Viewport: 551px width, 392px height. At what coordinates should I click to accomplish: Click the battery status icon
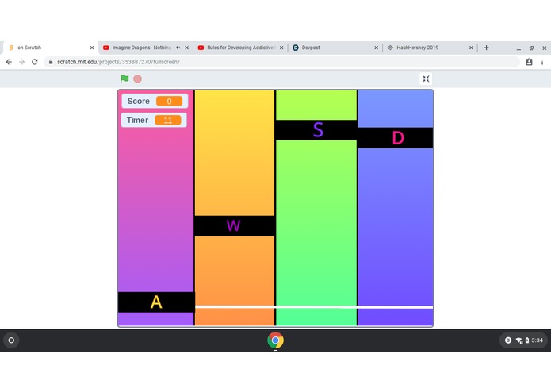(527, 340)
